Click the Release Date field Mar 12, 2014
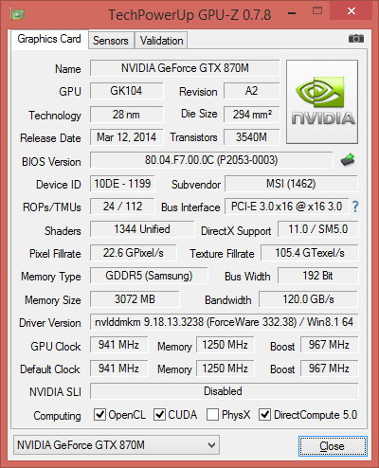 (x=126, y=137)
